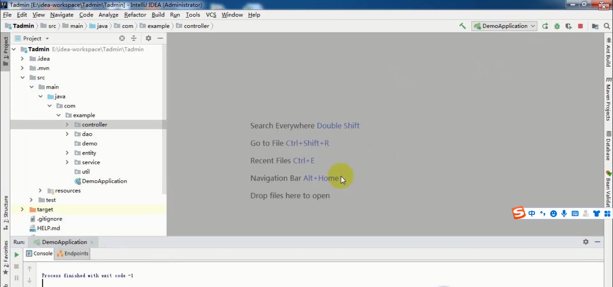Toggle the 1: Project tool window tab
Image resolution: width=613 pixels, height=287 pixels.
(5, 51)
